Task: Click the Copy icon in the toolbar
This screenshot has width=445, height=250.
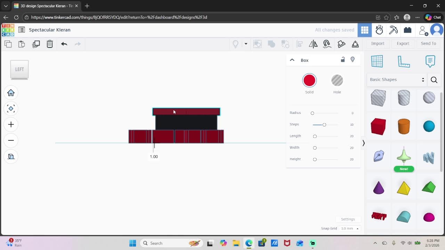Action: 8,44
